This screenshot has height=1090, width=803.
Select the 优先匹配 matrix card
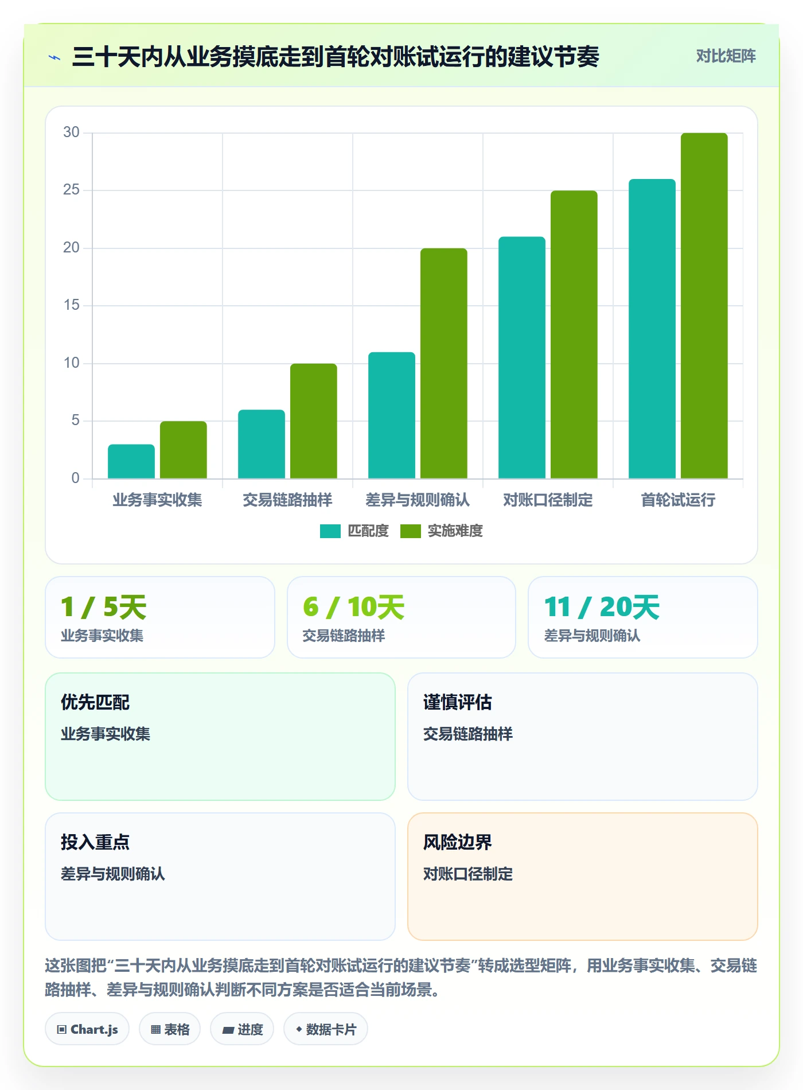tap(220, 737)
